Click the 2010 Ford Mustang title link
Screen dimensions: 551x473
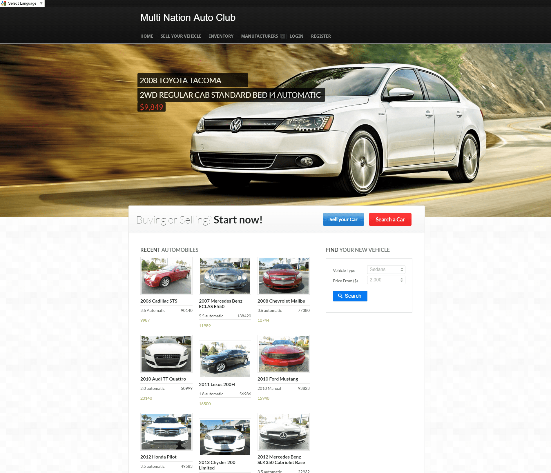(278, 379)
